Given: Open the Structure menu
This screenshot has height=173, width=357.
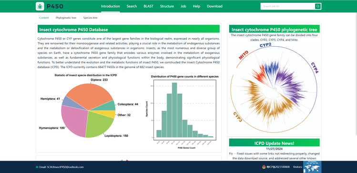Looking at the screenshot, I should 167,6.
